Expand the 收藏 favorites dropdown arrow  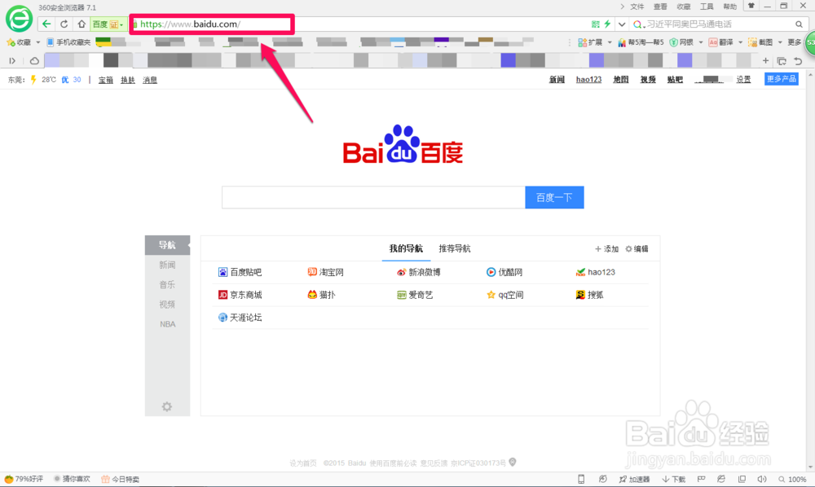click(38, 42)
